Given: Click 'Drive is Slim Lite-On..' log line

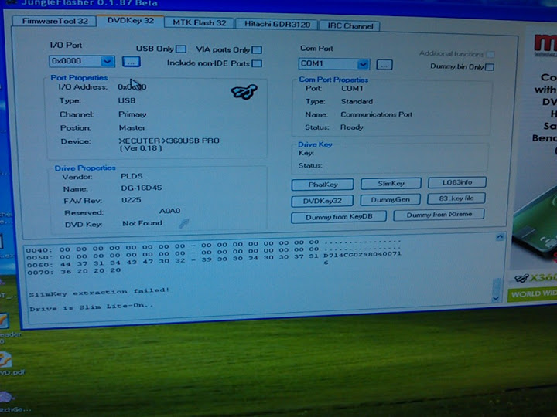Looking at the screenshot, I should (91, 307).
